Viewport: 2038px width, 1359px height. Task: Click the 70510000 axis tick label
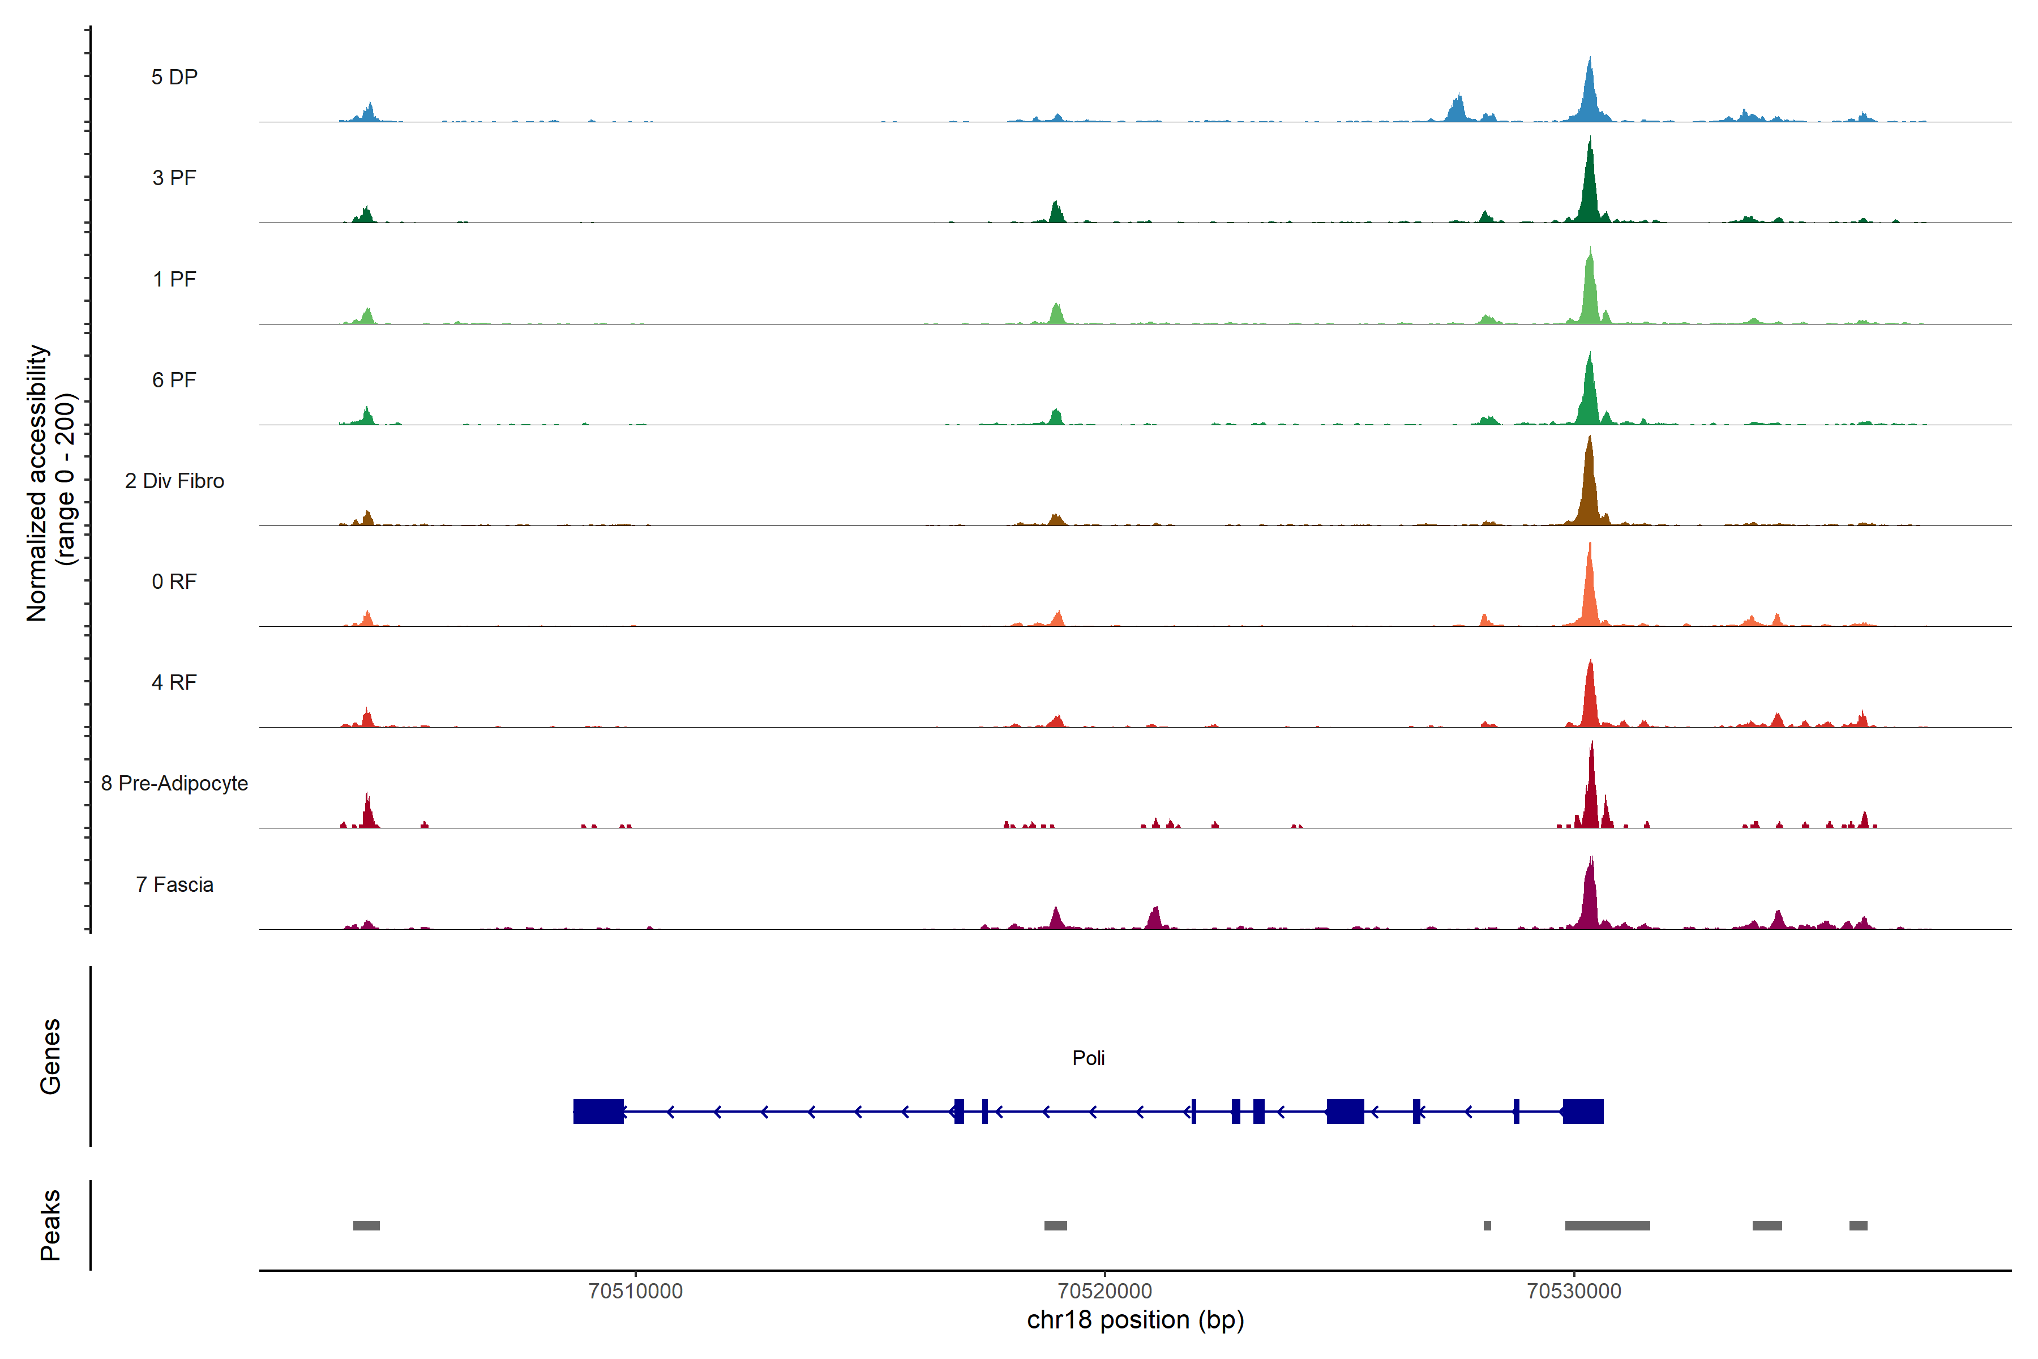[x=635, y=1290]
